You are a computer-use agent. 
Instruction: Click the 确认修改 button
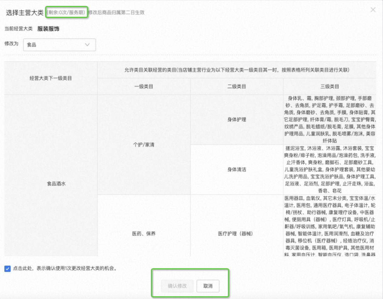177,286
